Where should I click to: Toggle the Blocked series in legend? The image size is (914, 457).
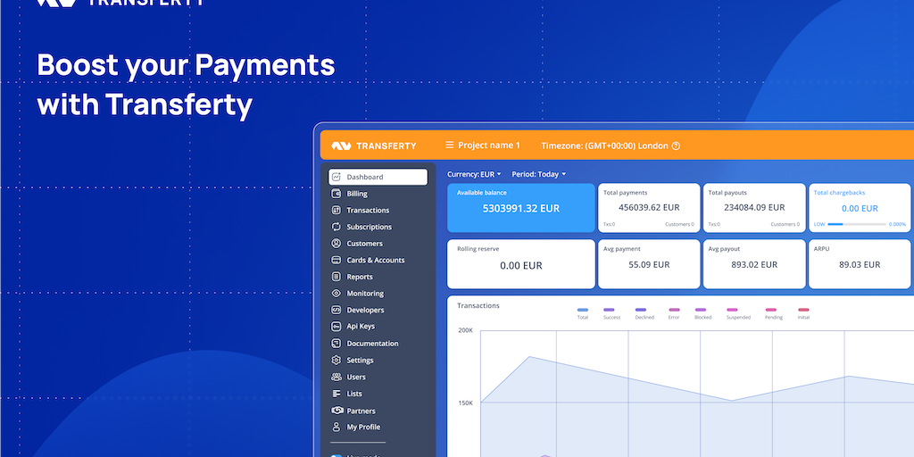click(702, 313)
